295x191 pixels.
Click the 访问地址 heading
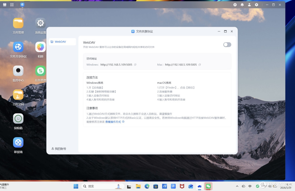tap(92, 59)
